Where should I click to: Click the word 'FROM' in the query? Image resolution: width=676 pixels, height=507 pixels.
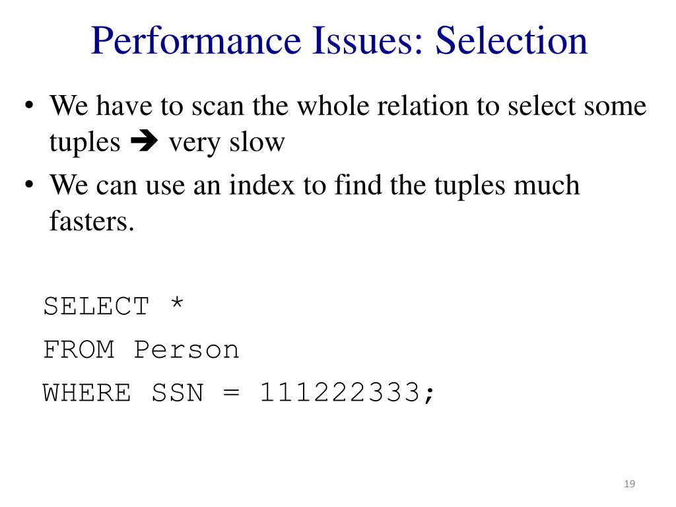(x=79, y=350)
